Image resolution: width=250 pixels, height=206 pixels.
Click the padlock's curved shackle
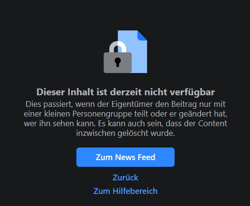point(118,47)
